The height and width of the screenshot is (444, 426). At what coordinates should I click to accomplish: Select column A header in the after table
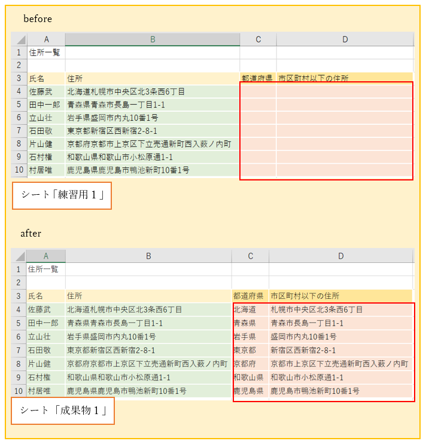[x=45, y=256]
